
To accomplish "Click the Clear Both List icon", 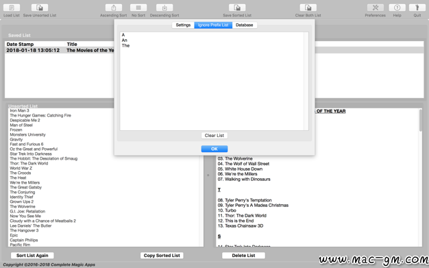I will 308,8.
